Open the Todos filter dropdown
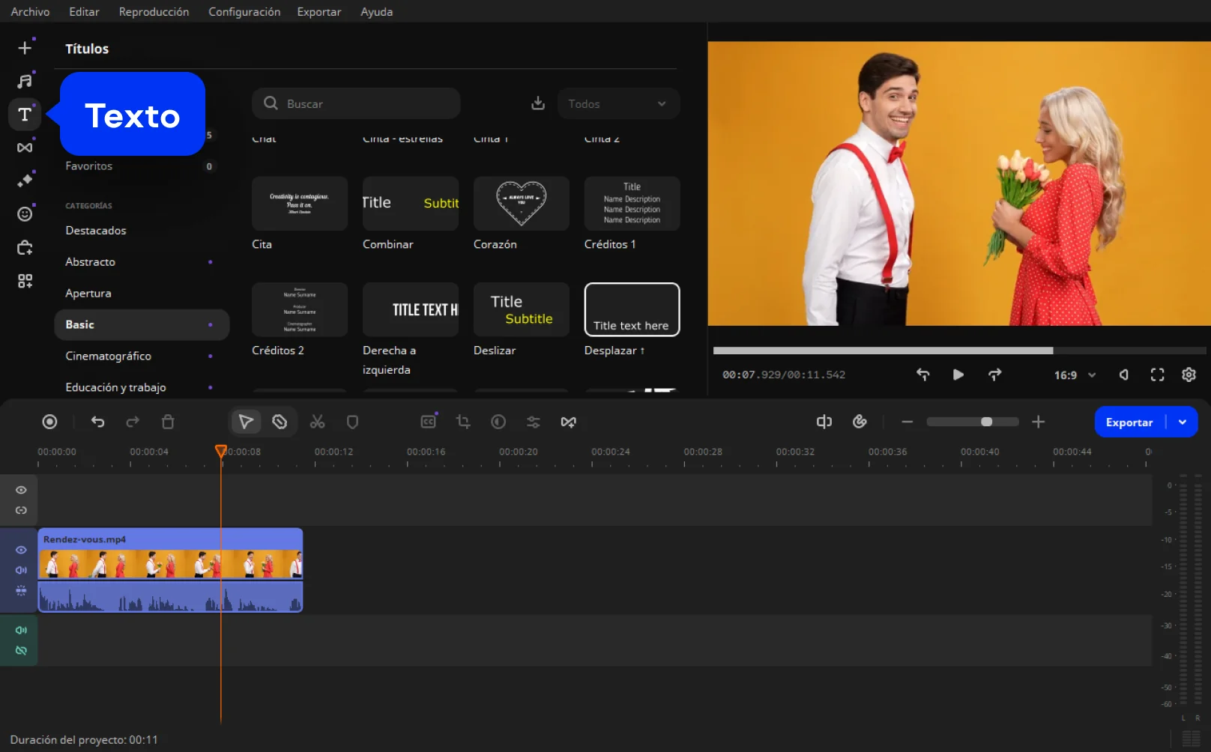 [x=617, y=104]
